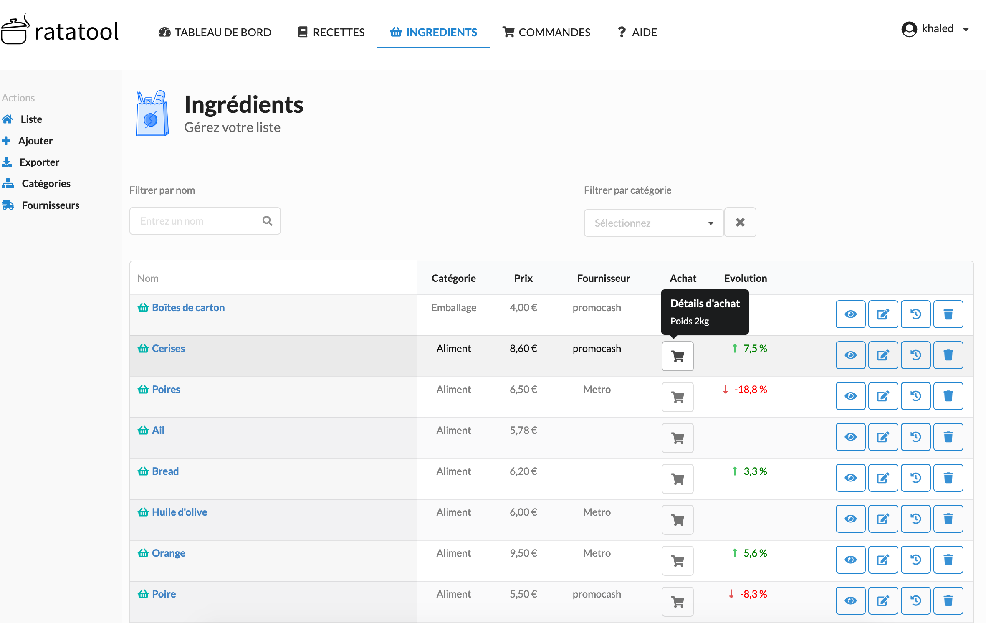Viewport: 986px width, 623px height.
Task: Delete the Bread ingredient row
Action: pyautogui.click(x=948, y=478)
